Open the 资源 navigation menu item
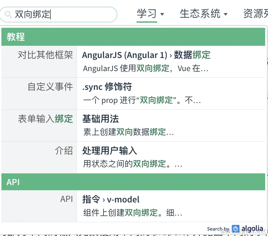268x236 pixels. click(255, 14)
